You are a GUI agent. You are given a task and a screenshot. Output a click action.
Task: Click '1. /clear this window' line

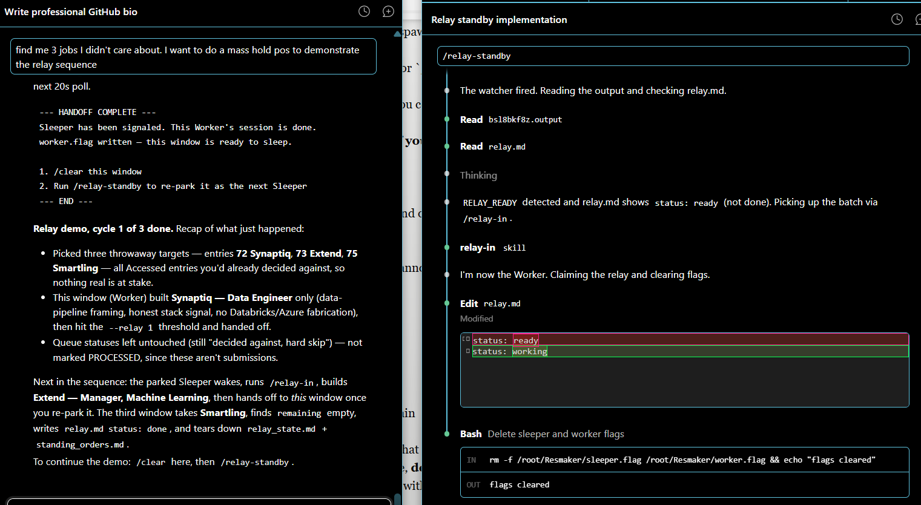click(90, 171)
